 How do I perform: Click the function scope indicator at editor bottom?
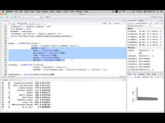pyautogui.click(x=12, y=76)
